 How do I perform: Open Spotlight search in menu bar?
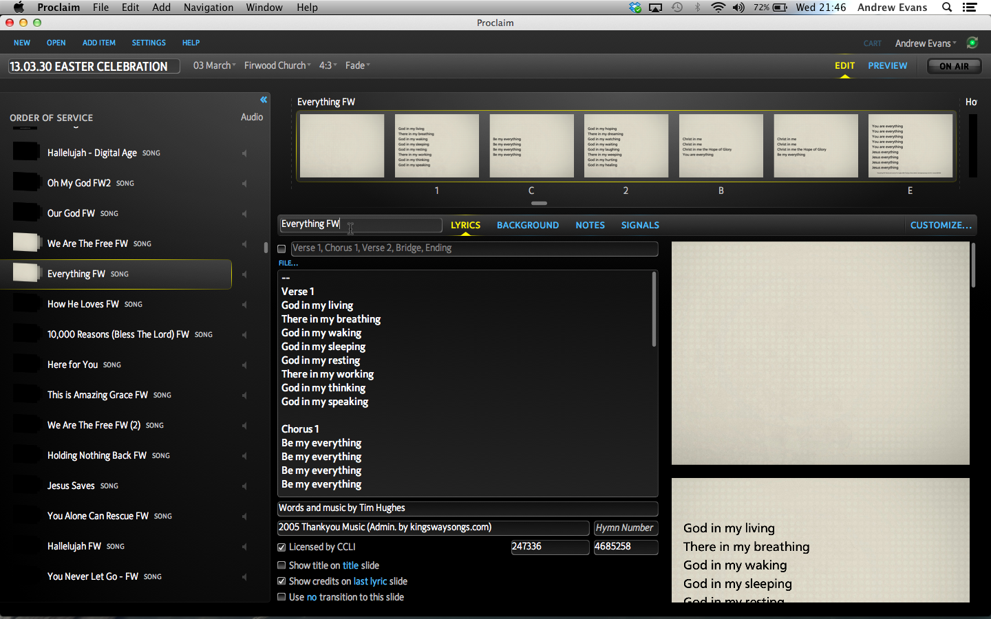click(x=947, y=8)
